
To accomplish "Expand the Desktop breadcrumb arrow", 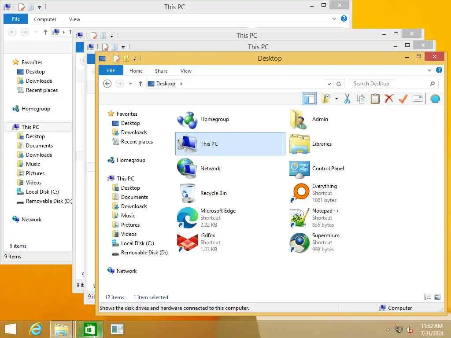I will coord(181,84).
